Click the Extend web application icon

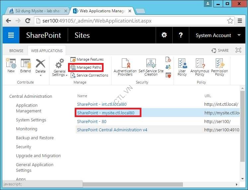[25, 66]
